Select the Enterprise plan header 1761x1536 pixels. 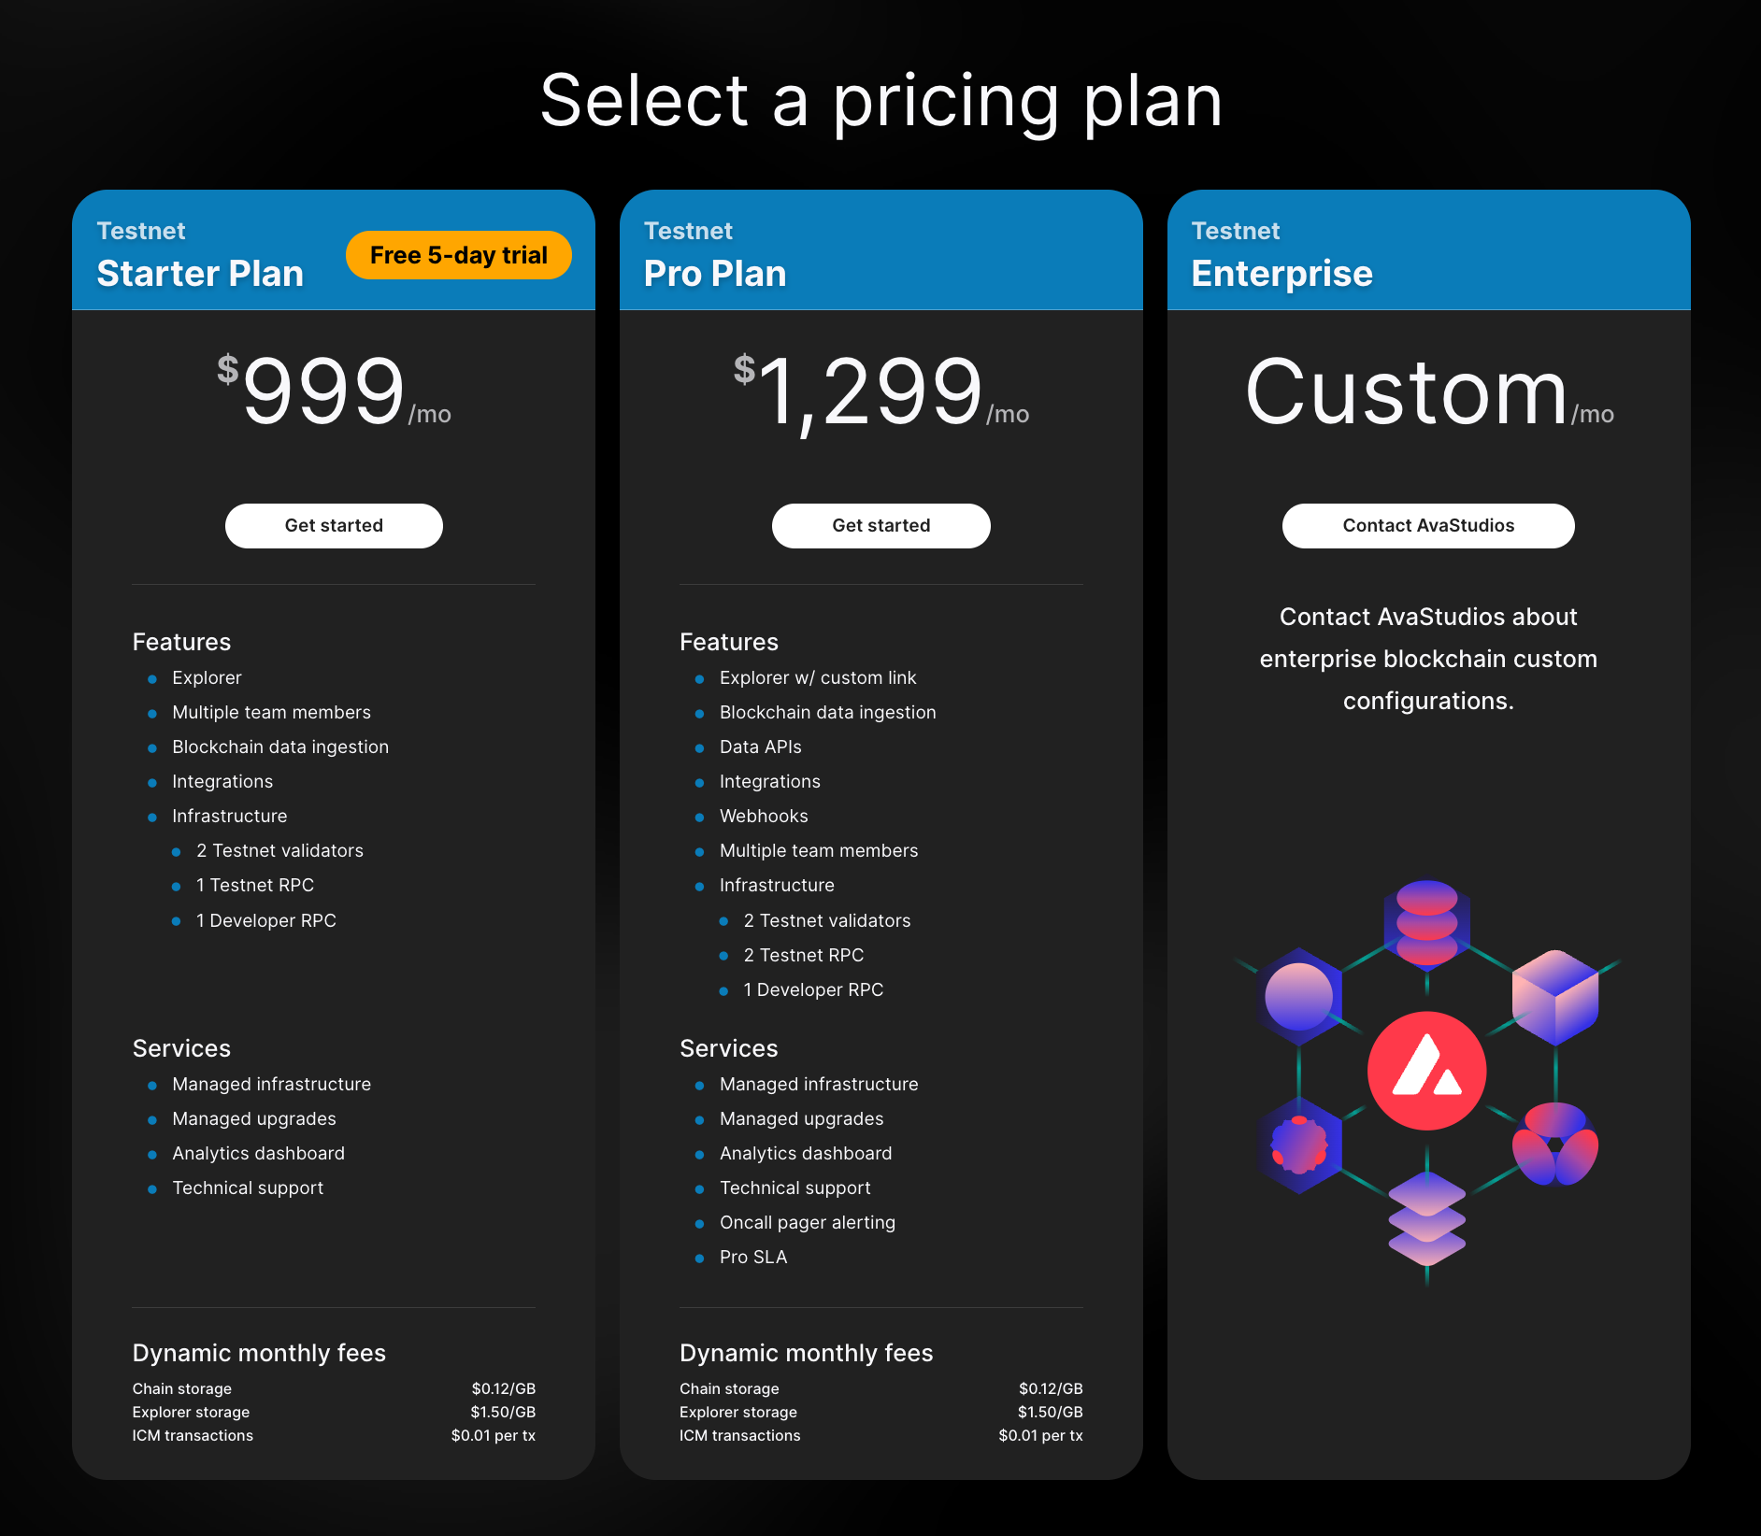pyautogui.click(x=1281, y=274)
